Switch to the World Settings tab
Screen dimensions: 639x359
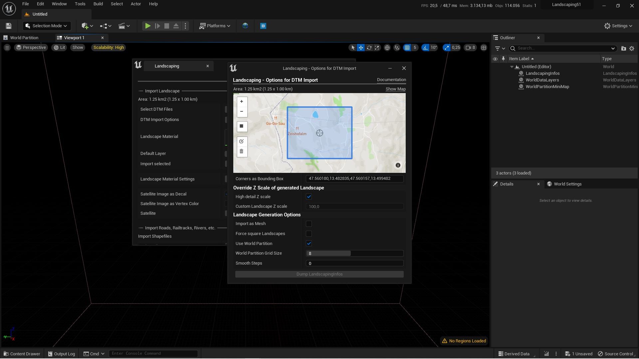point(567,184)
